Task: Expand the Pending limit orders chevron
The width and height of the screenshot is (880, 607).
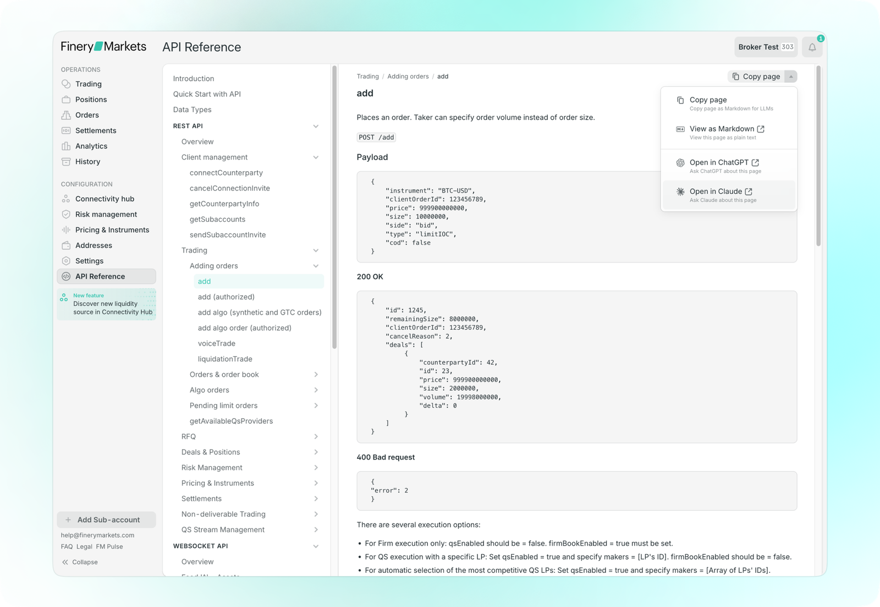Action: pyautogui.click(x=316, y=406)
